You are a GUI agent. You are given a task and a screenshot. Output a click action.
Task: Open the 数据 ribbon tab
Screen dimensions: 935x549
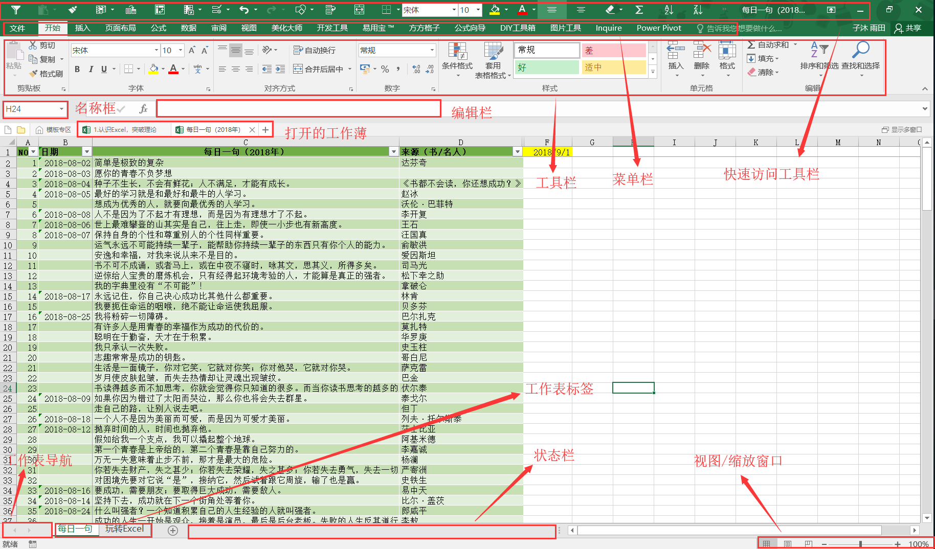coord(189,28)
